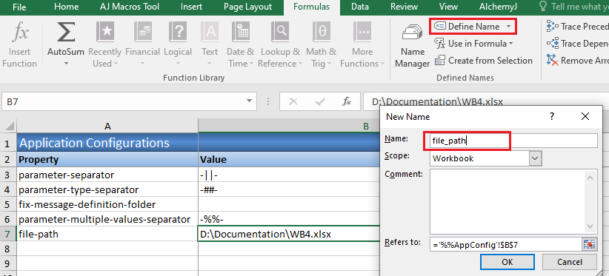
Task: Select the fix-message-definition-folder cell
Action: point(107,204)
